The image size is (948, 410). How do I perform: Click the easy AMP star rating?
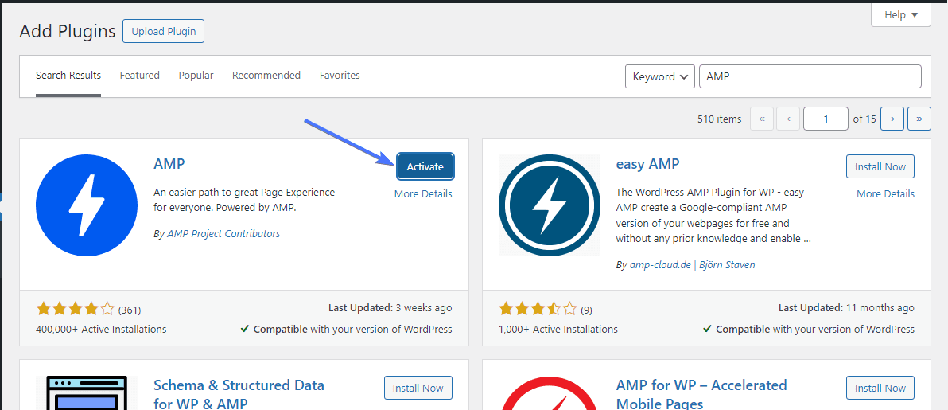[538, 310]
